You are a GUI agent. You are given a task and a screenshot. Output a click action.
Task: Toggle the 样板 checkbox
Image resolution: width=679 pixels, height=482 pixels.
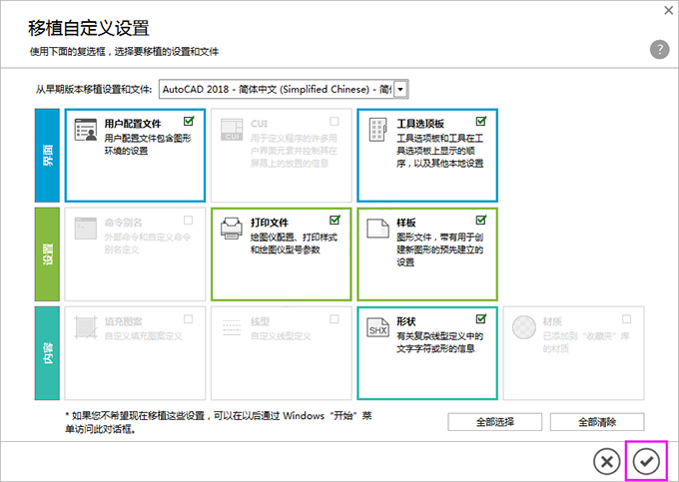[x=481, y=219]
